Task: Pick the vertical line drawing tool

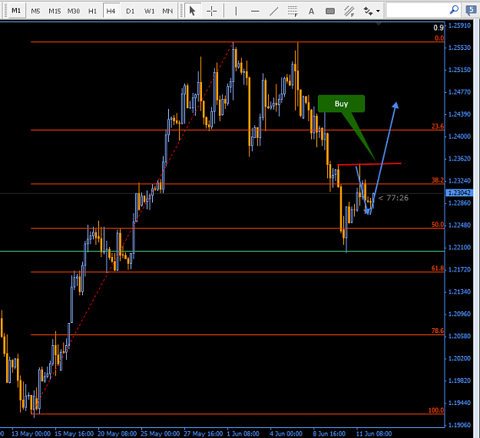Action: click(x=236, y=12)
